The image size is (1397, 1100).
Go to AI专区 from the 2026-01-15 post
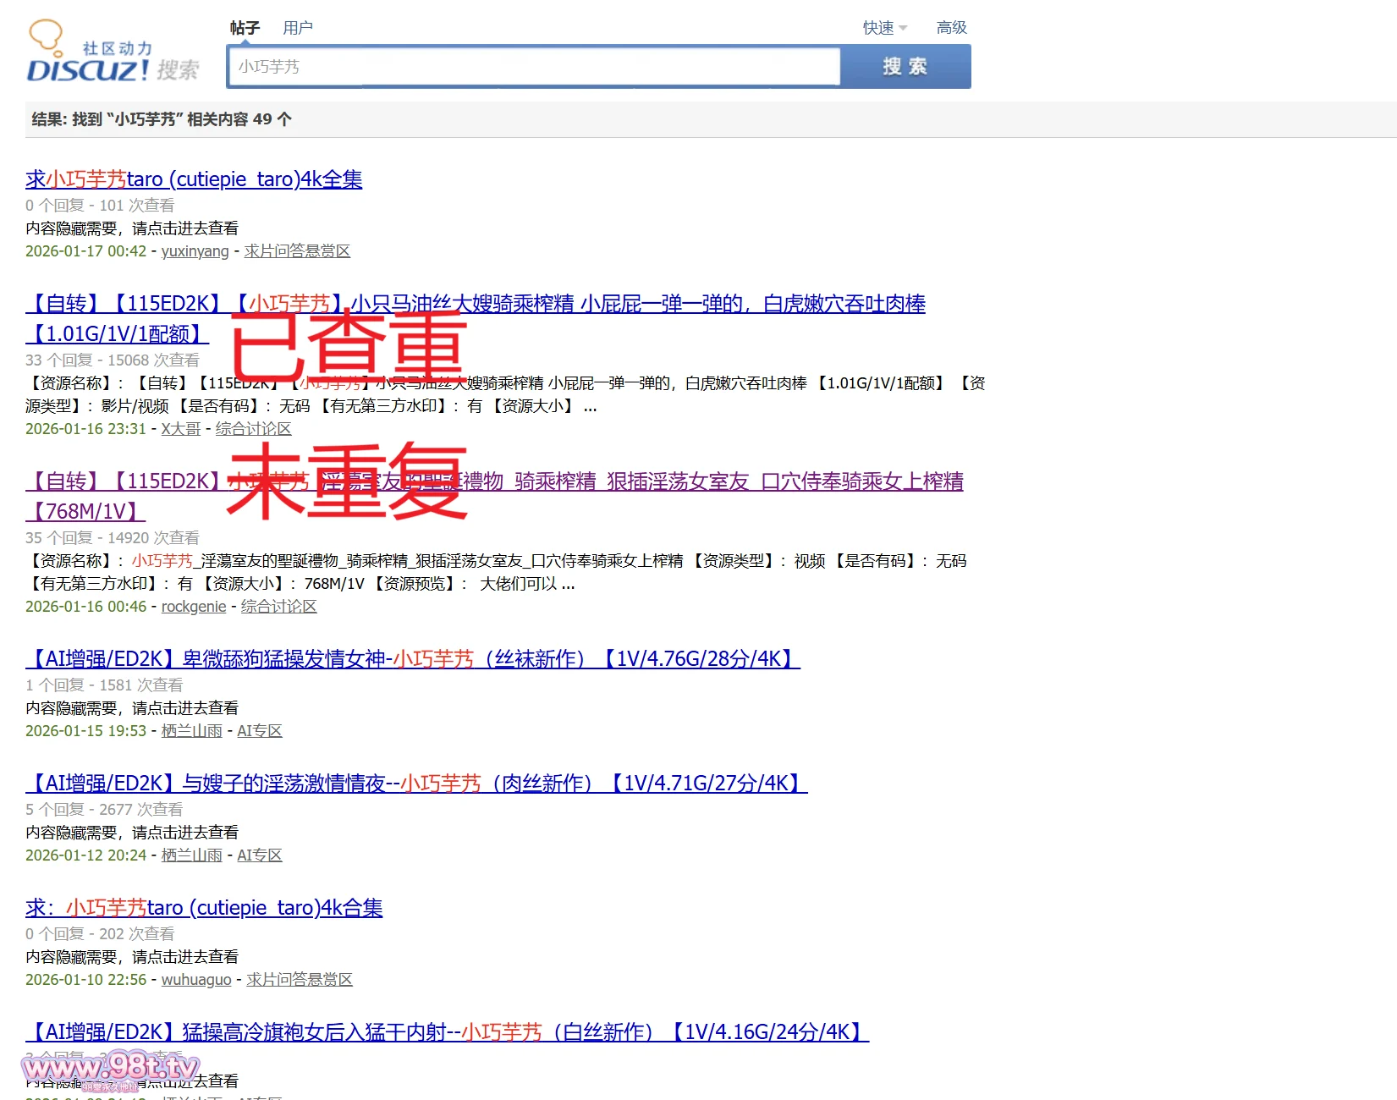[259, 731]
